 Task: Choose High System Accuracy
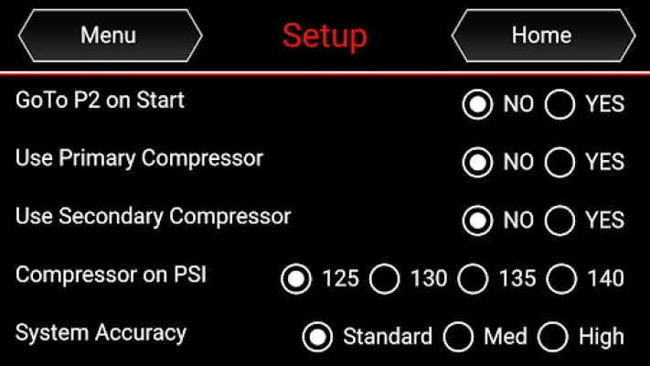[552, 337]
